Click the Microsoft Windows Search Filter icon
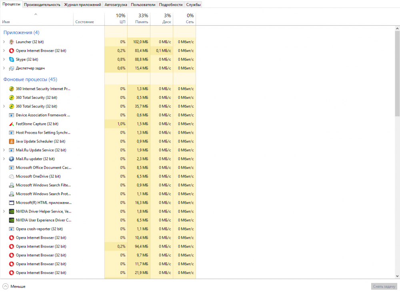The width and height of the screenshot is (400, 294). (x=12, y=185)
